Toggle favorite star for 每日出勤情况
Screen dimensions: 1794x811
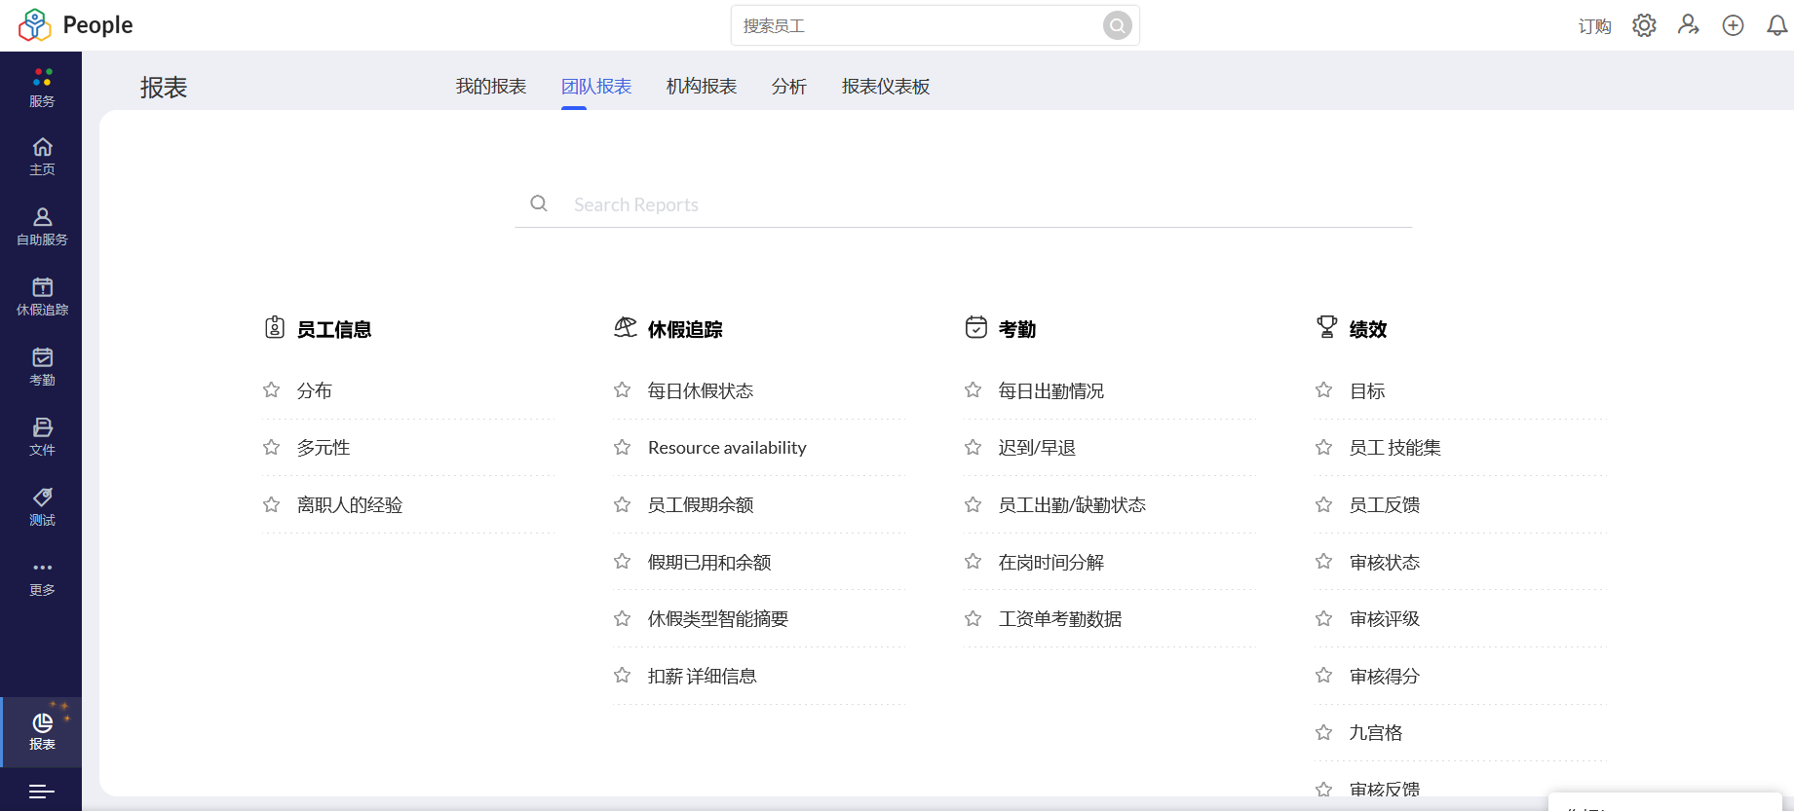tap(973, 390)
